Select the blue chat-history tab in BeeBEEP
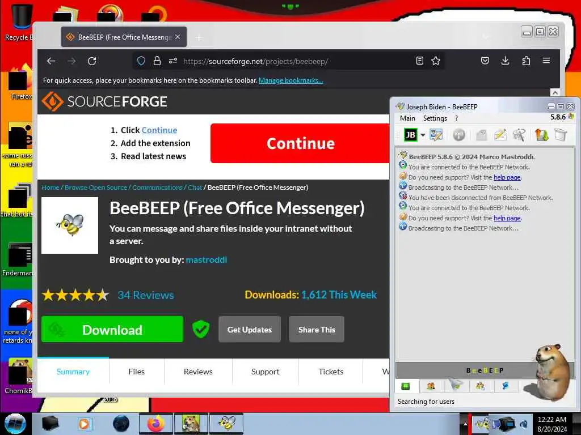Viewport: 581px width, 435px height. pyautogui.click(x=505, y=386)
